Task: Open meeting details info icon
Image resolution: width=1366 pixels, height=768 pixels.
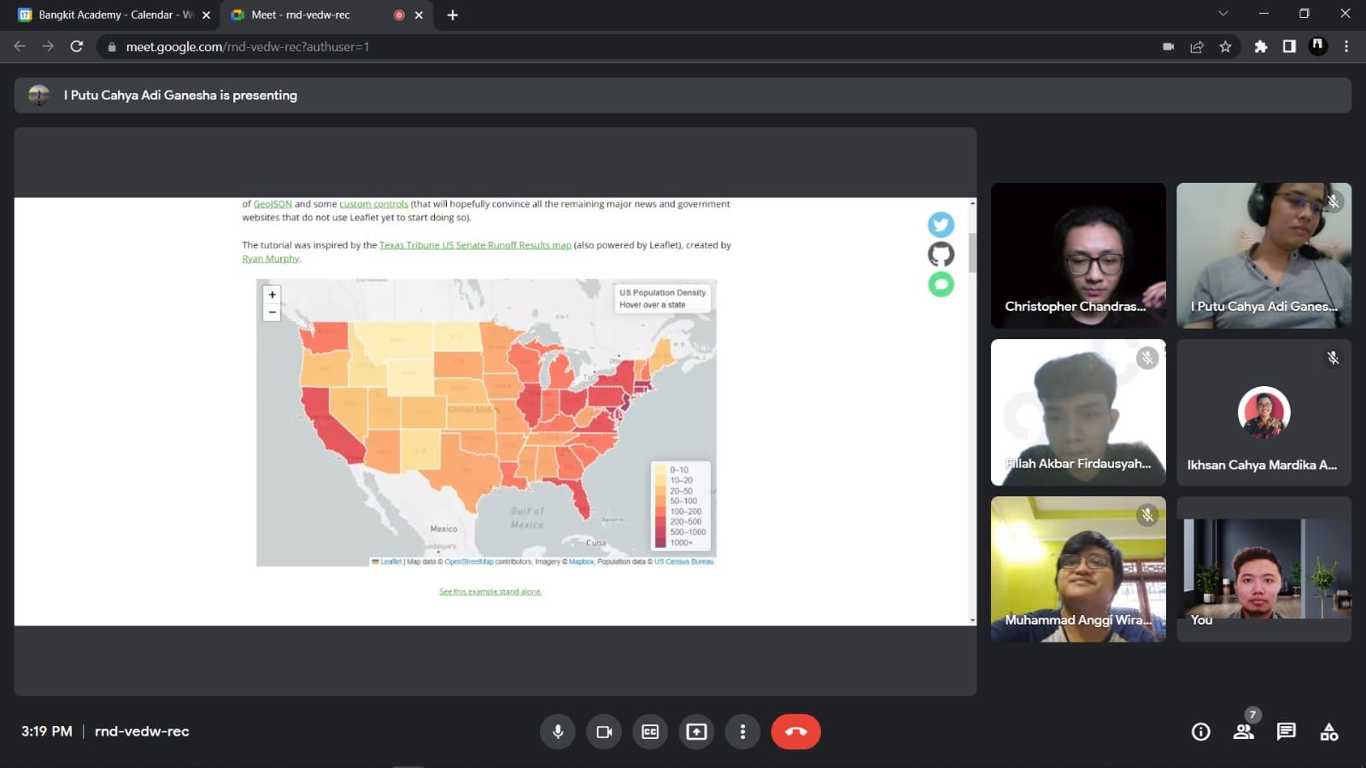Action: click(x=1200, y=732)
